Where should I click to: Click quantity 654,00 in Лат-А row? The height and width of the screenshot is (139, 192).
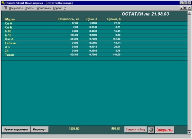click(74, 39)
